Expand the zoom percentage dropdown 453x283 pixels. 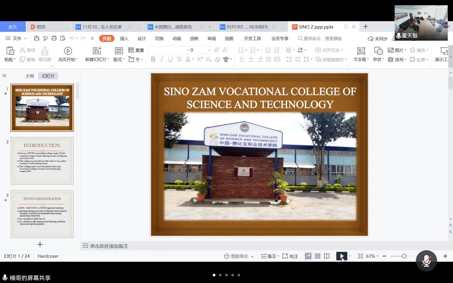[x=377, y=256]
